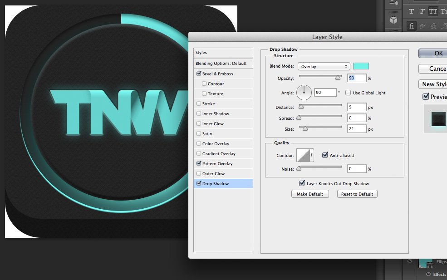Open the 3D panel cube icon
The image size is (447, 280).
[x=394, y=20]
